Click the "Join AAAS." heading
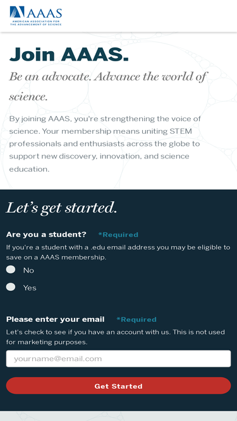The width and height of the screenshot is (237, 421). (69, 54)
